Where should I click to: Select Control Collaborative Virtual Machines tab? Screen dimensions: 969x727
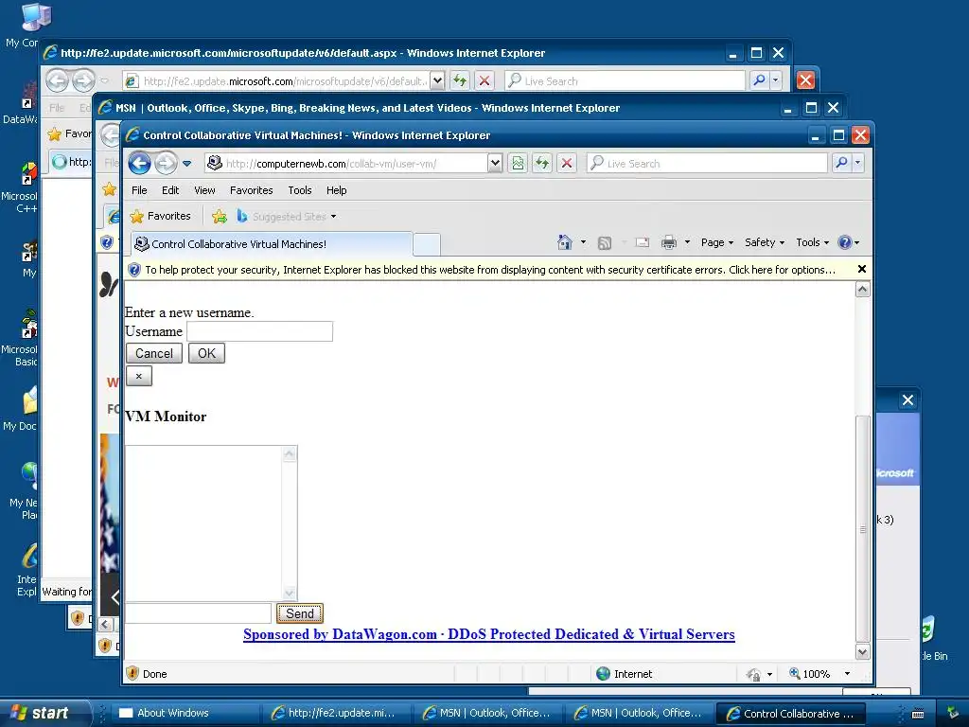(x=272, y=244)
